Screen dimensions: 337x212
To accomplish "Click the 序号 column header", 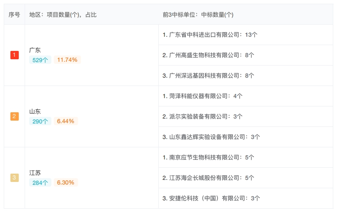I will point(14,15).
